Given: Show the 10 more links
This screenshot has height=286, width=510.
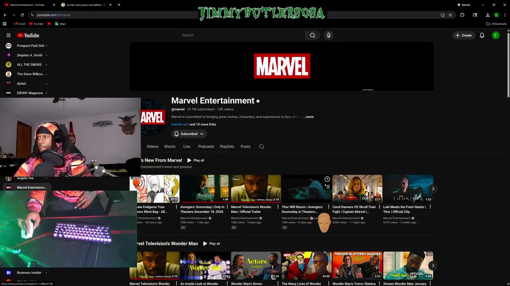Looking at the screenshot, I should coord(203,124).
